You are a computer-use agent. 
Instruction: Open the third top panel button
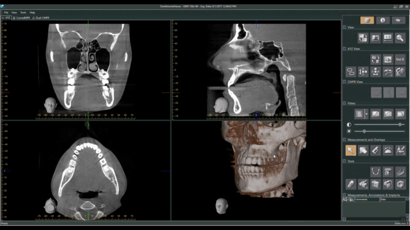tap(398, 20)
